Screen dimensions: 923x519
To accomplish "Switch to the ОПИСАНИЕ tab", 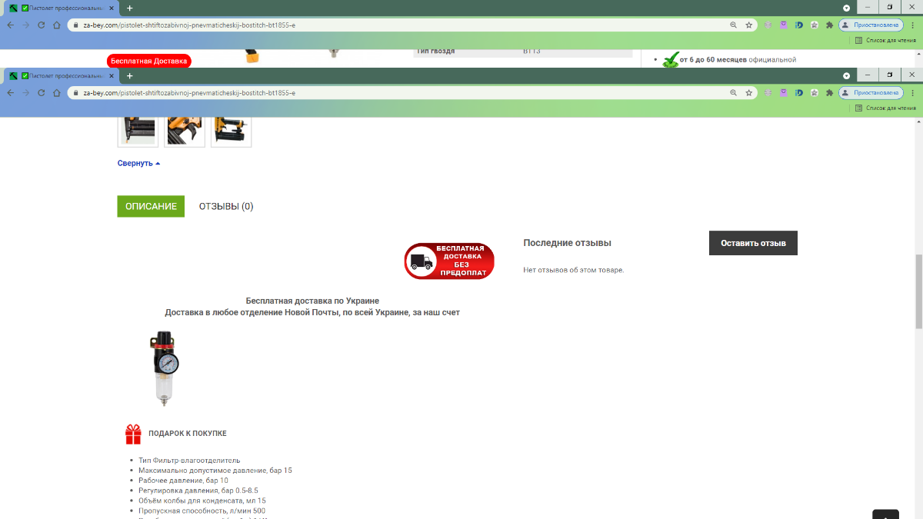I will click(151, 206).
